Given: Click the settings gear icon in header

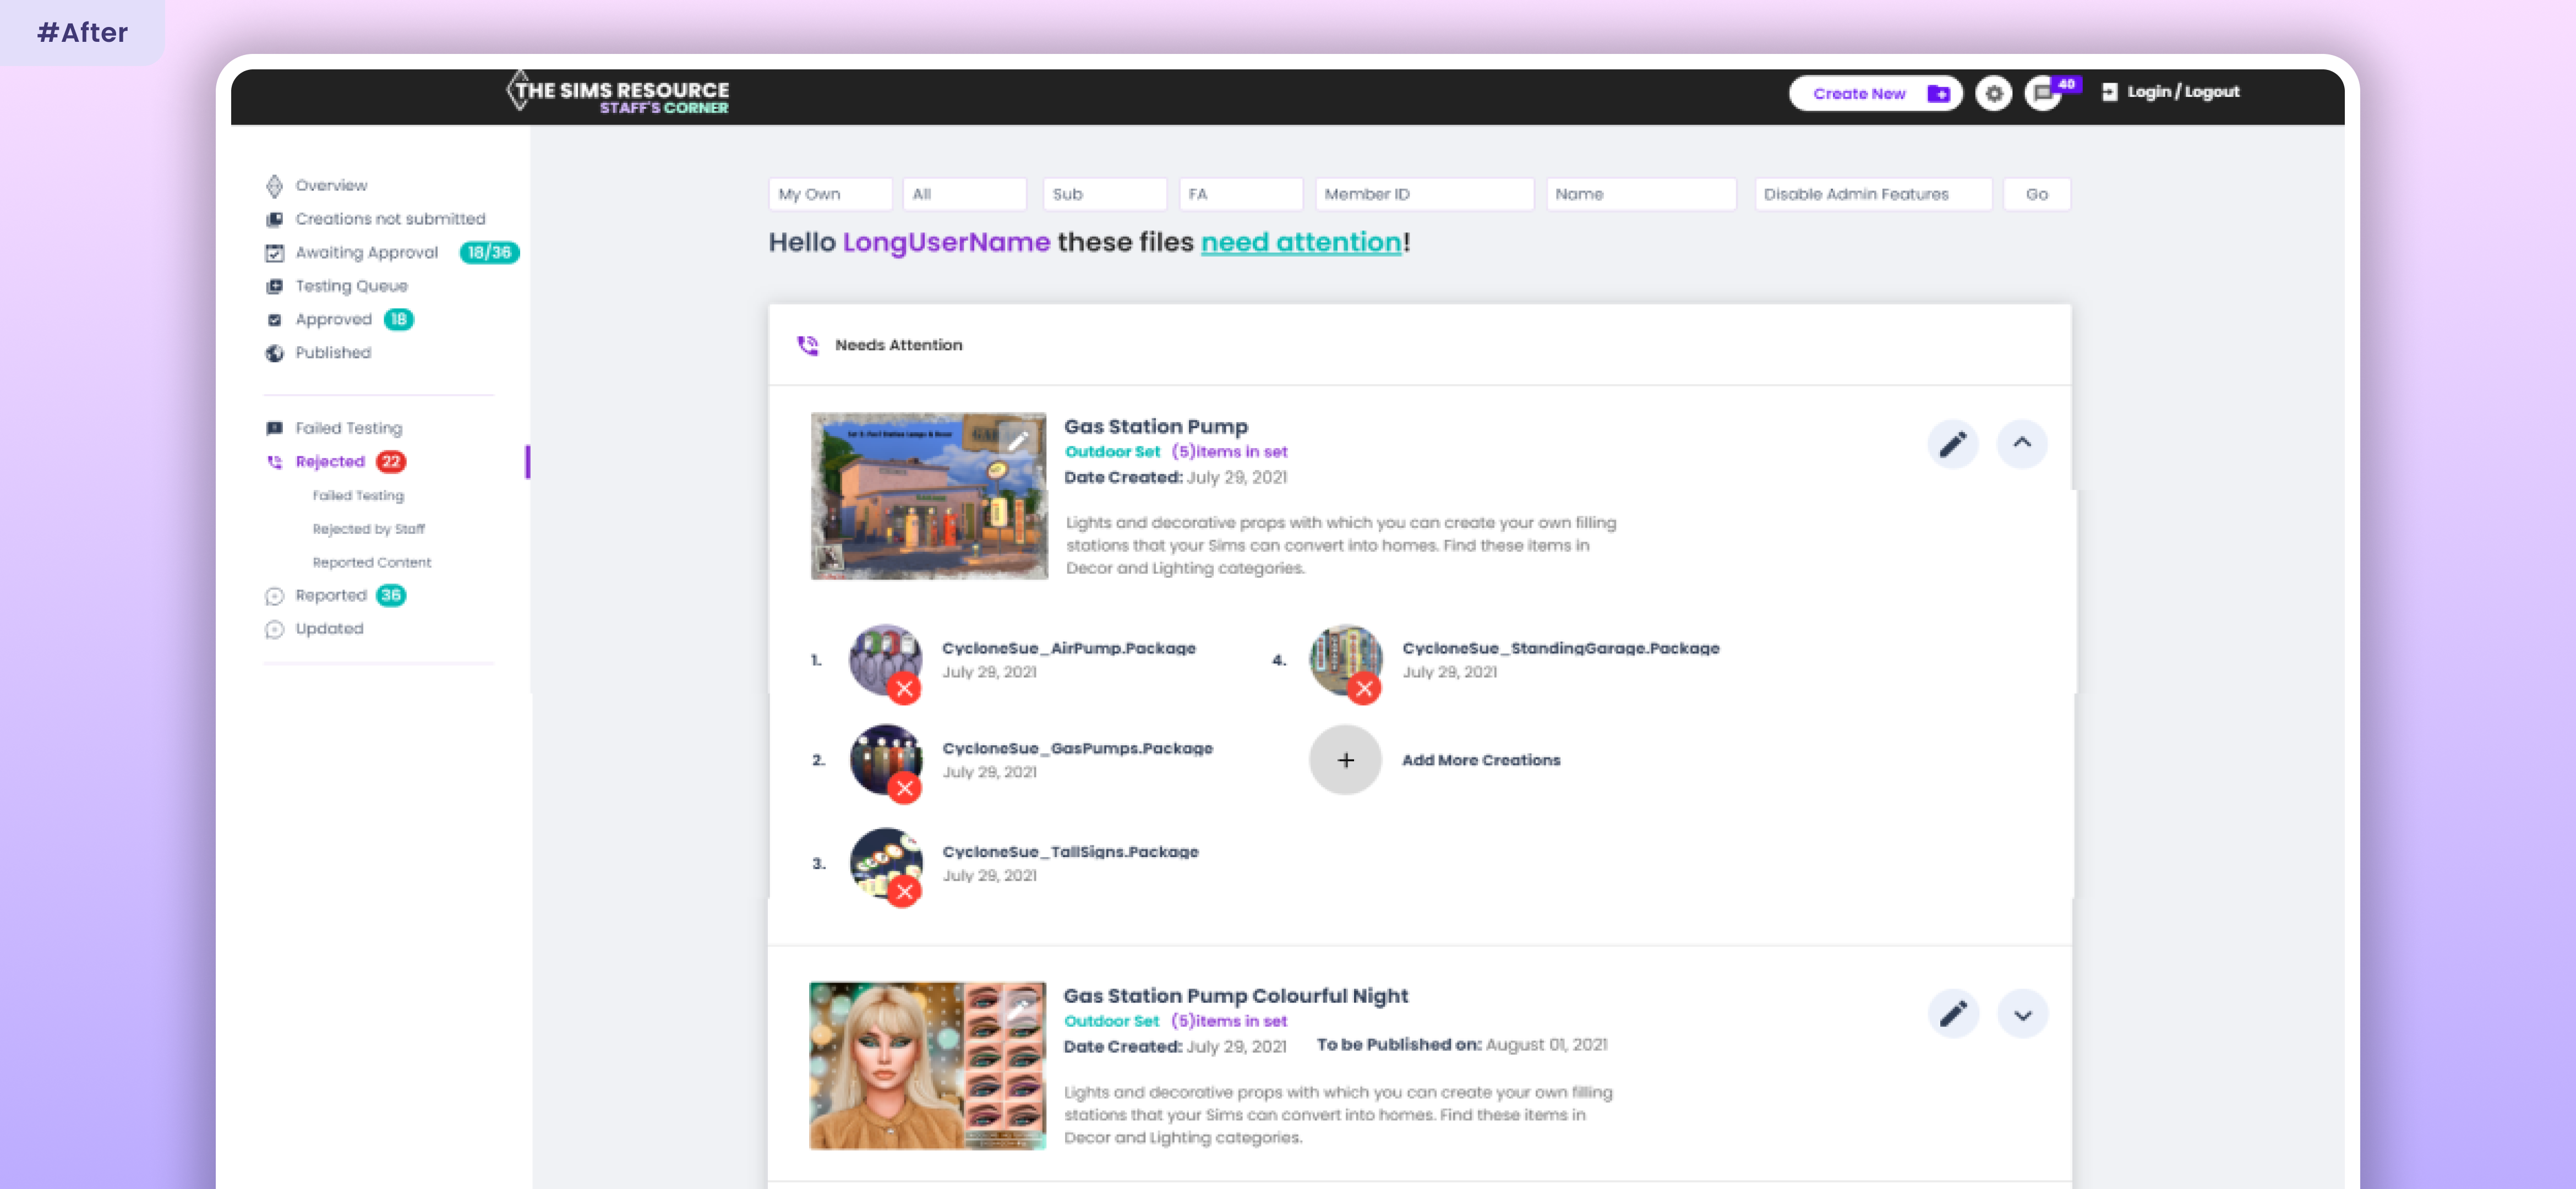Looking at the screenshot, I should [1993, 94].
